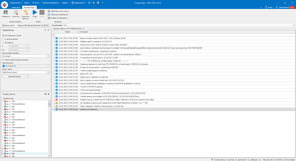
Task: Open the Дополнительно dropdown button
Action: (15, 77)
